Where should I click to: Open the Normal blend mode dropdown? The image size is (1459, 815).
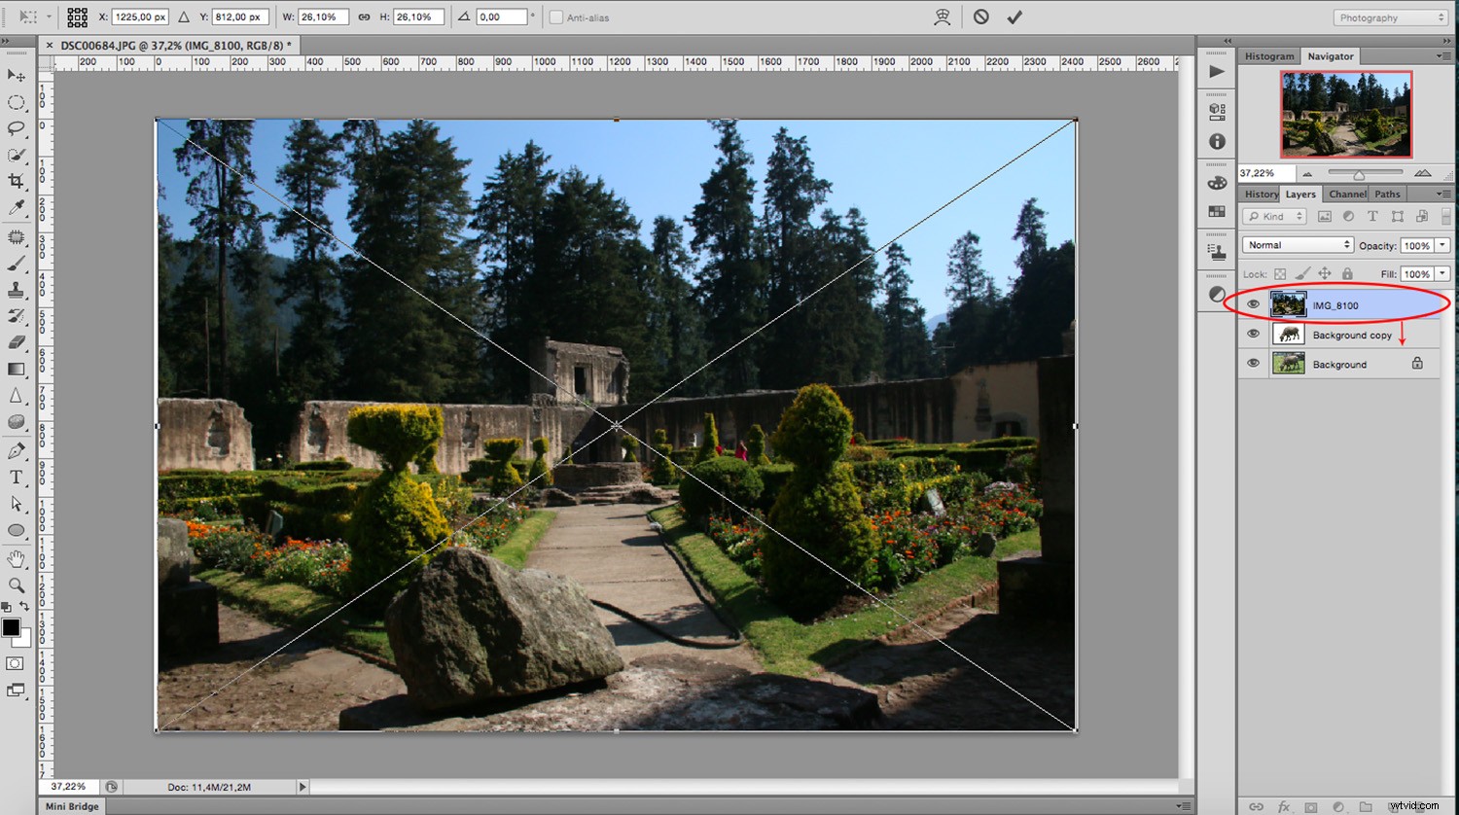pyautogui.click(x=1297, y=244)
